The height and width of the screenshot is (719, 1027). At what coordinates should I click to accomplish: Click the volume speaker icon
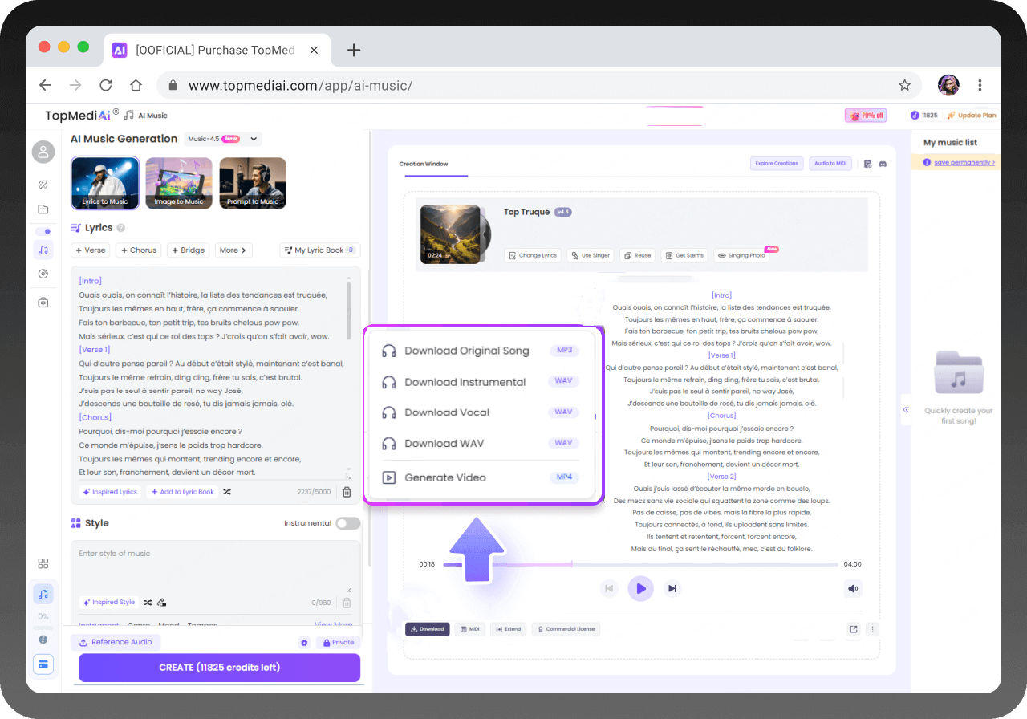[x=852, y=589]
